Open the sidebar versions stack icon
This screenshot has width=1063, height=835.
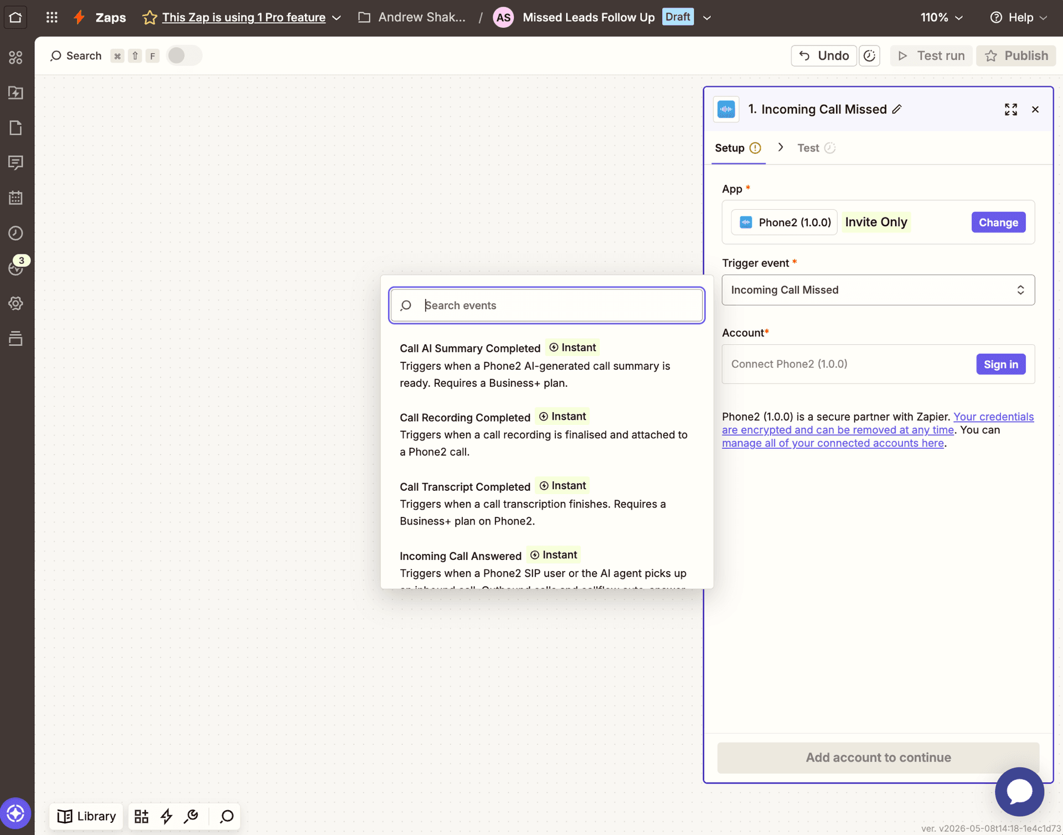pyautogui.click(x=16, y=338)
